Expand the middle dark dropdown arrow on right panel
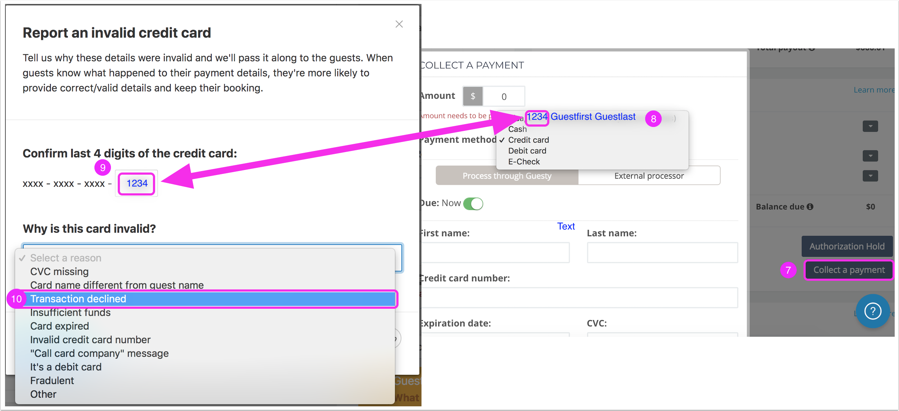This screenshot has width=899, height=411. click(870, 156)
